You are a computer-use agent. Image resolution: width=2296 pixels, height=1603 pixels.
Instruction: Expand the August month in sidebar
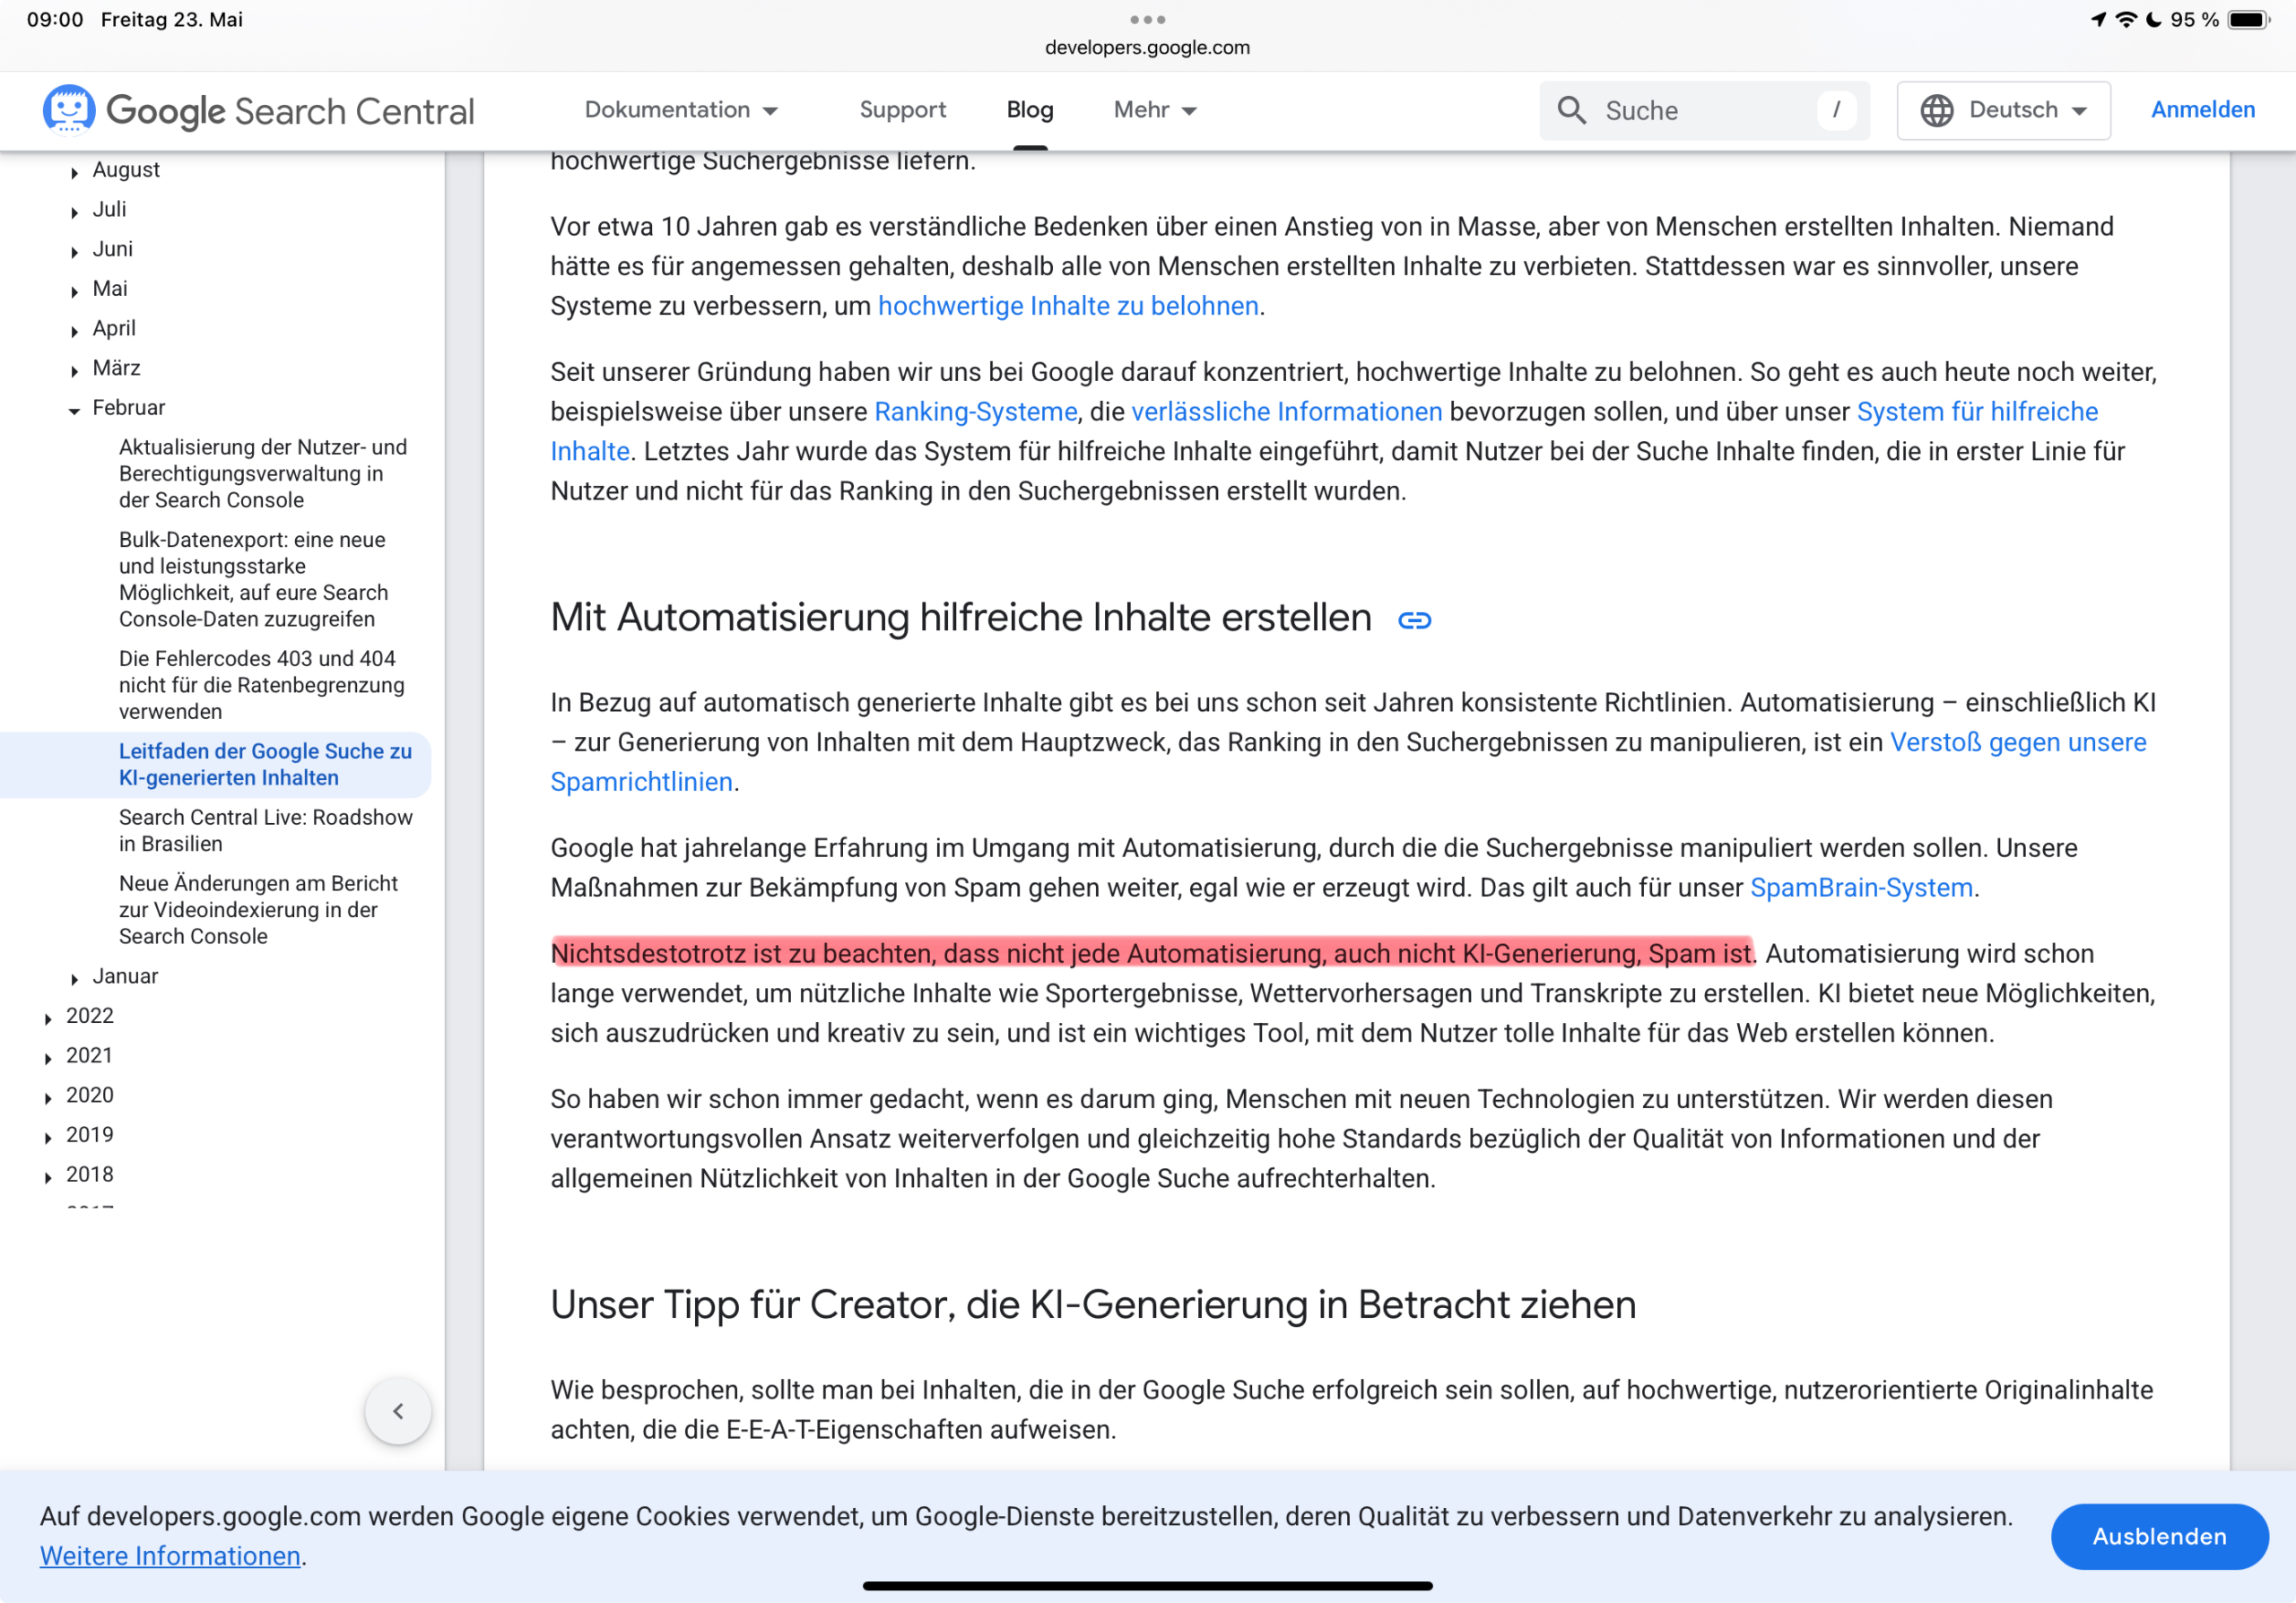(x=74, y=172)
